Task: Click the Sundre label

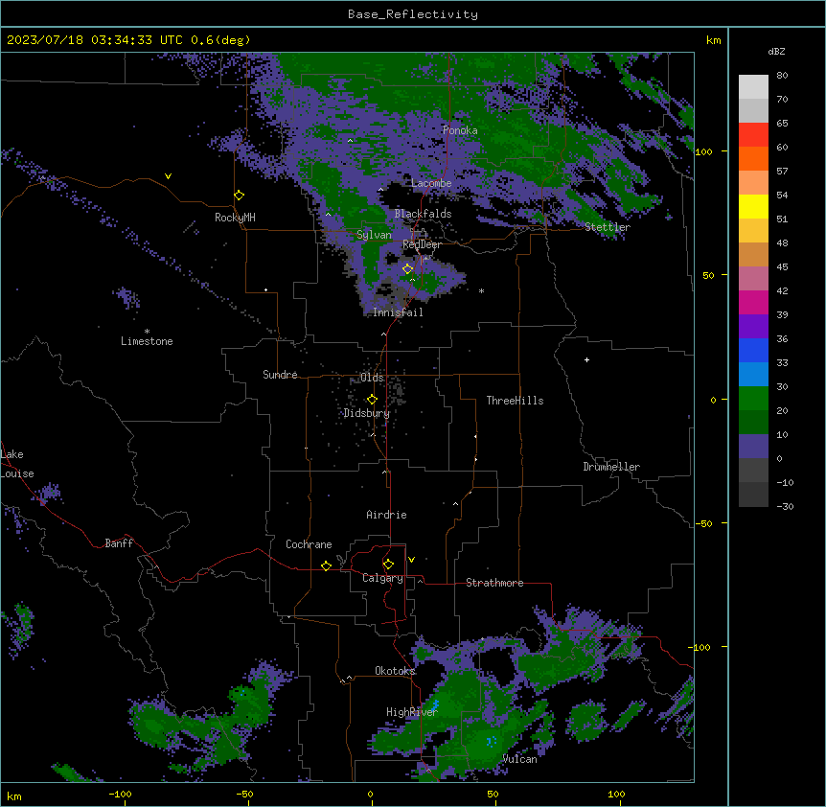Action: (280, 375)
